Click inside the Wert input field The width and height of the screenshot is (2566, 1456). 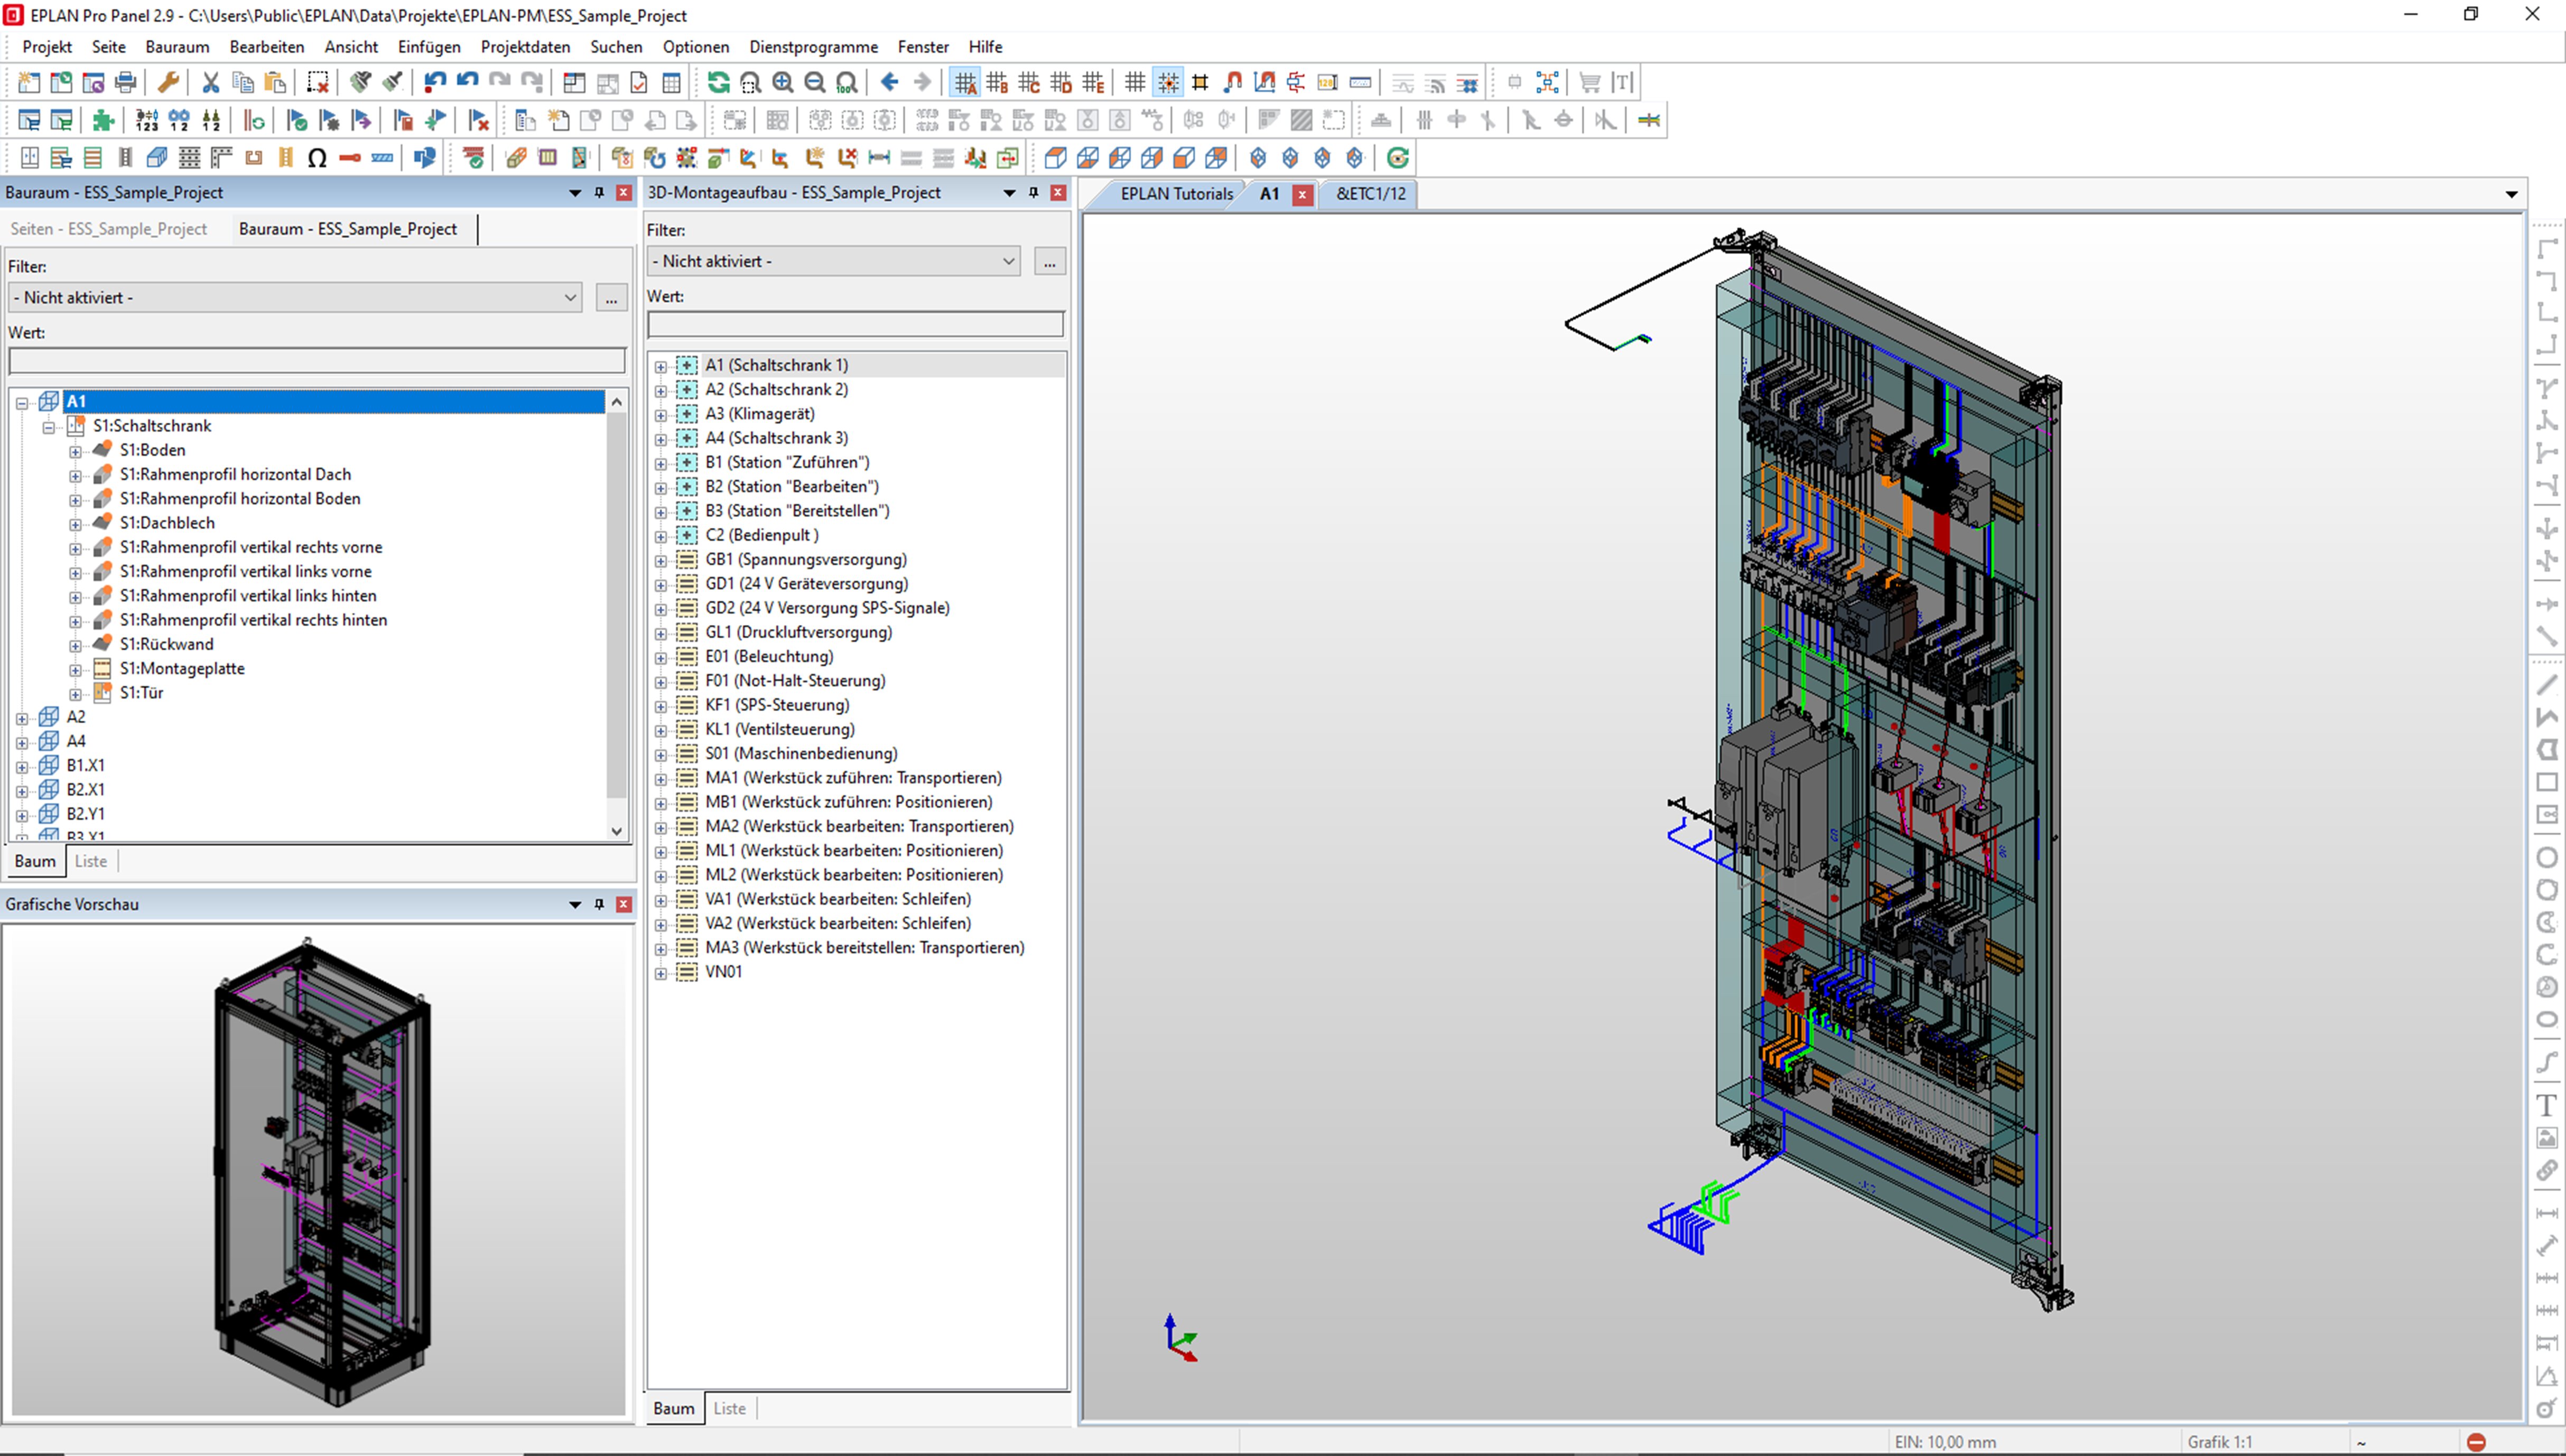pyautogui.click(x=316, y=360)
